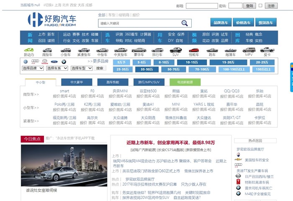
Task: Switch city to 上海
Action: [58, 5]
